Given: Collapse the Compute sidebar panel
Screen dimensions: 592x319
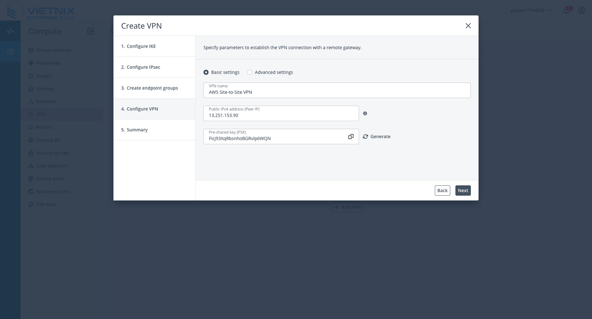Looking at the screenshot, I should click(x=90, y=31).
